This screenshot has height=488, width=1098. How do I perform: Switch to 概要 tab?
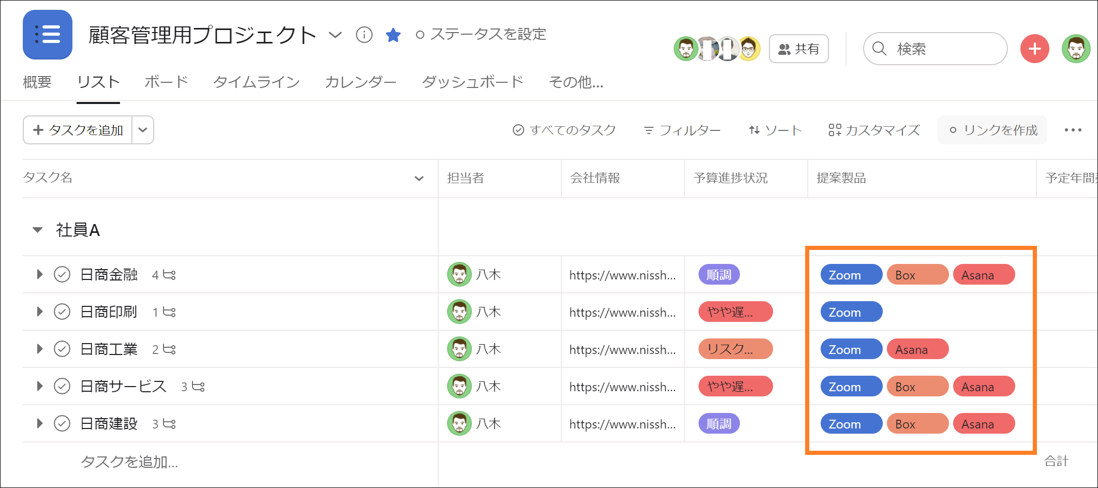pyautogui.click(x=37, y=82)
